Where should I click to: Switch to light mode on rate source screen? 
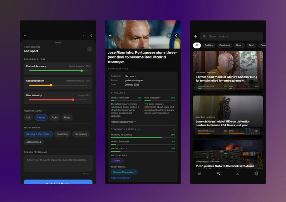pyautogui.click(x=84, y=36)
